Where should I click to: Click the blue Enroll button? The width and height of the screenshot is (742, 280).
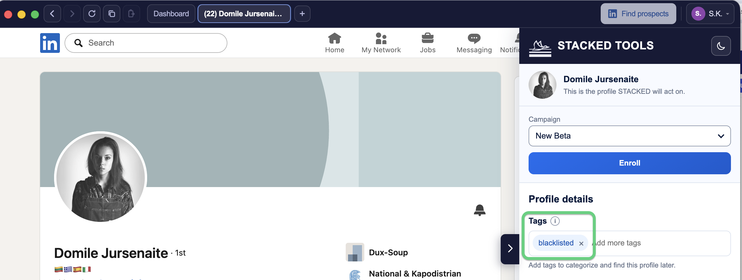tap(630, 163)
